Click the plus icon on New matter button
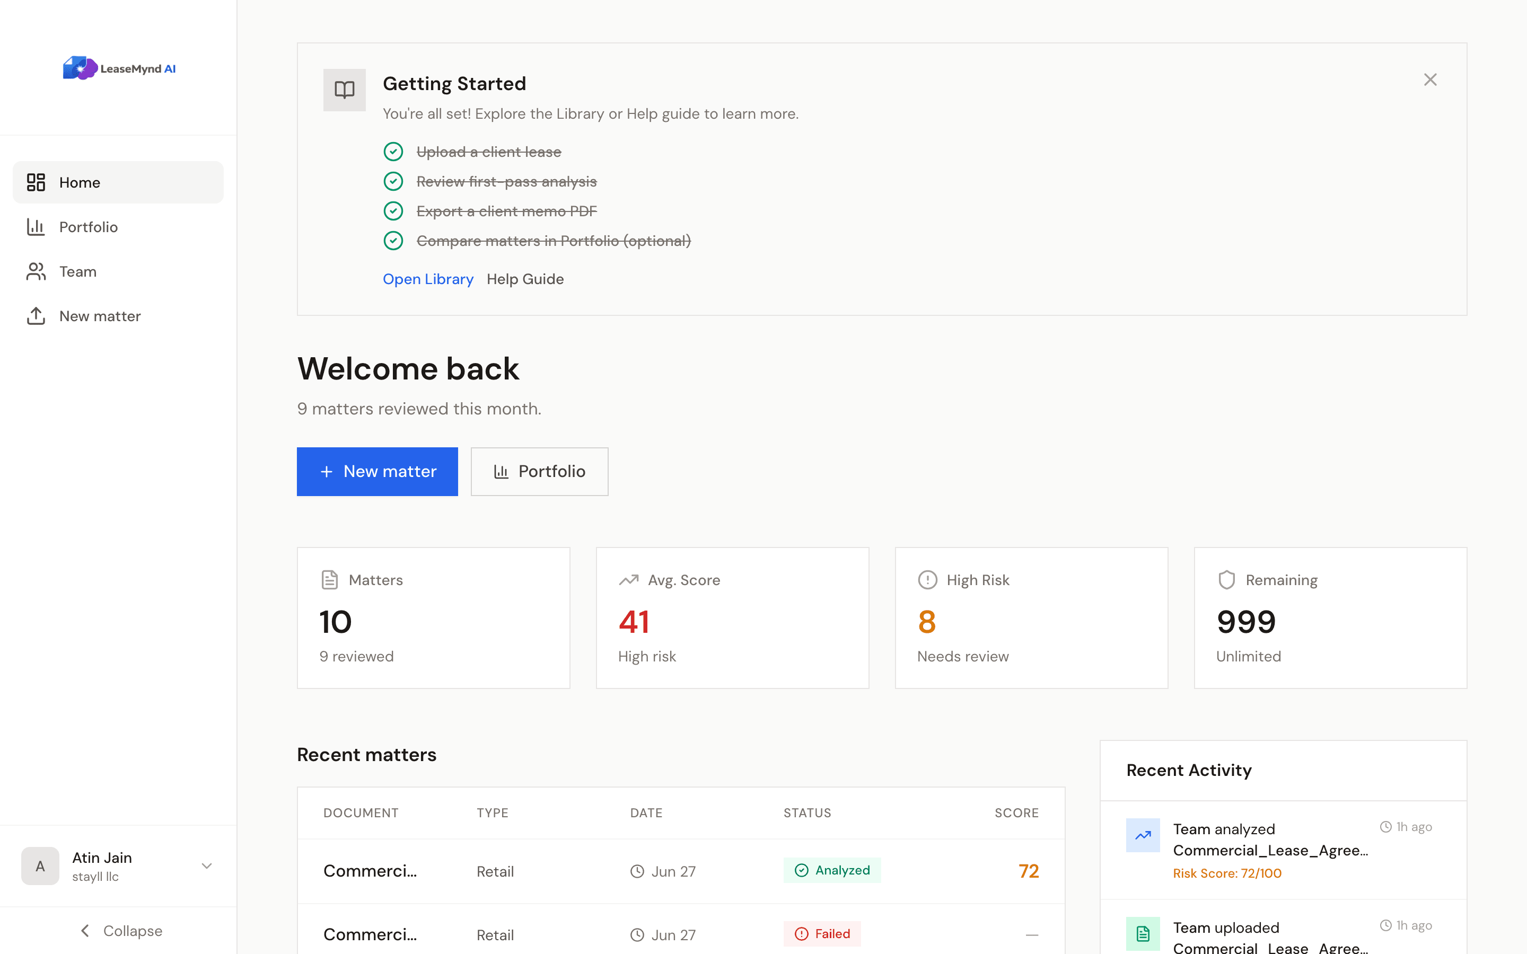 click(x=326, y=471)
